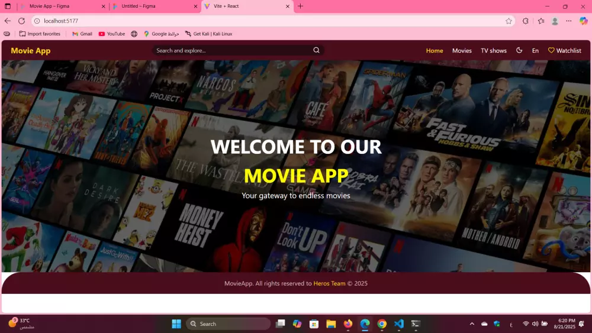Follow the Heros Team footer link
This screenshot has height=333, width=592.
329,283
